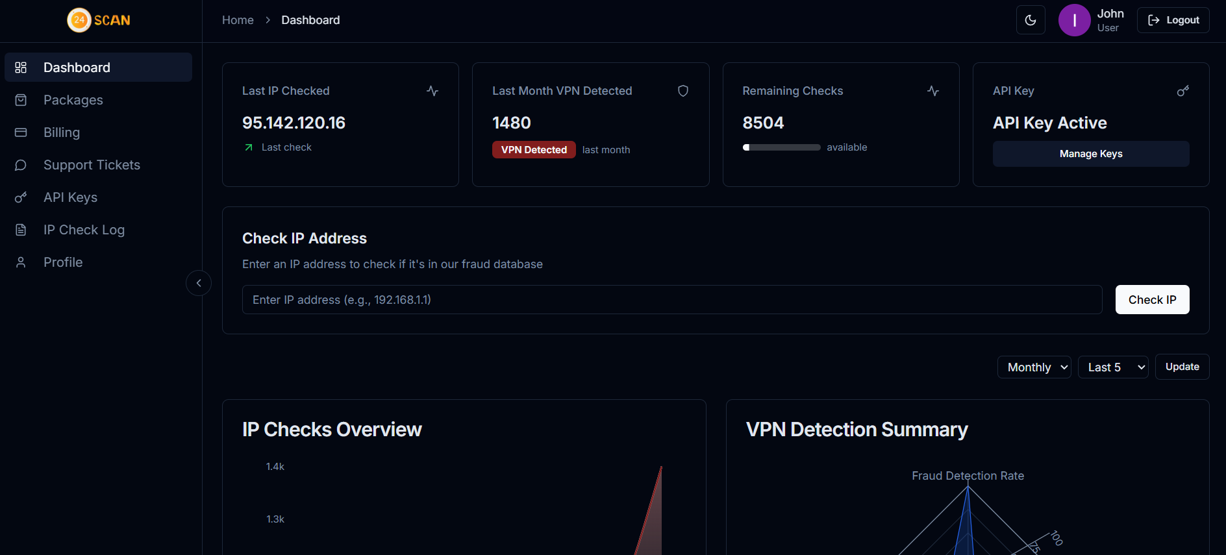Log out using the Logout button

click(1173, 20)
